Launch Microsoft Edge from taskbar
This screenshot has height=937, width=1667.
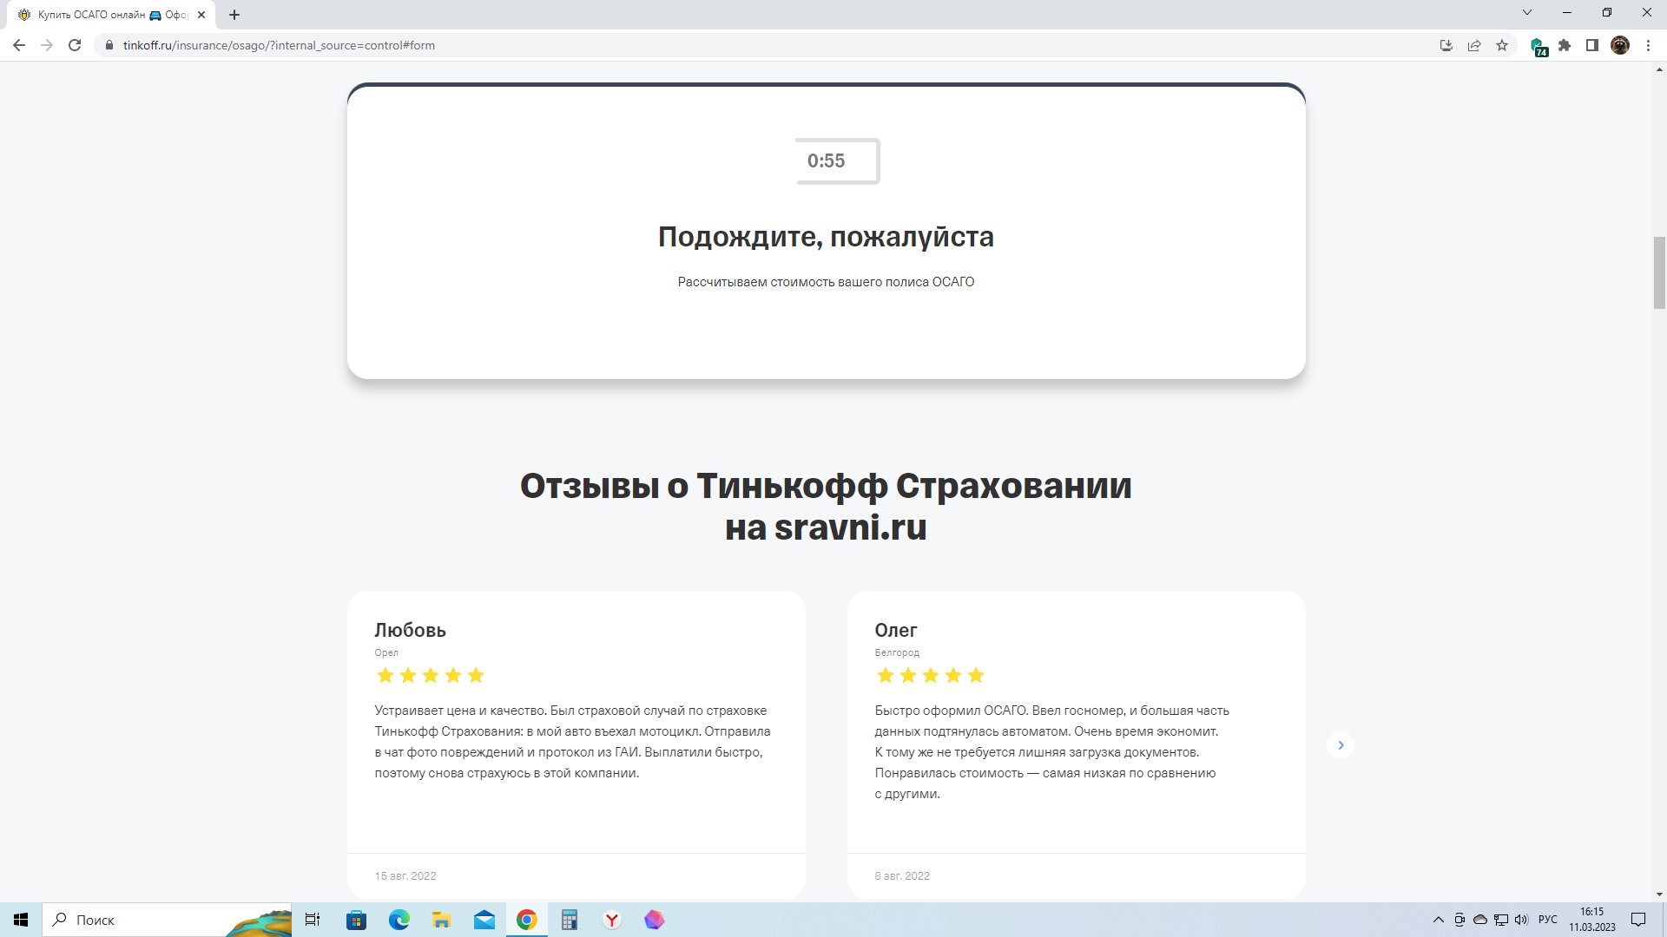(399, 920)
